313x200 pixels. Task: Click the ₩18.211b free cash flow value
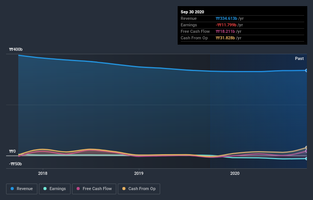(x=225, y=31)
